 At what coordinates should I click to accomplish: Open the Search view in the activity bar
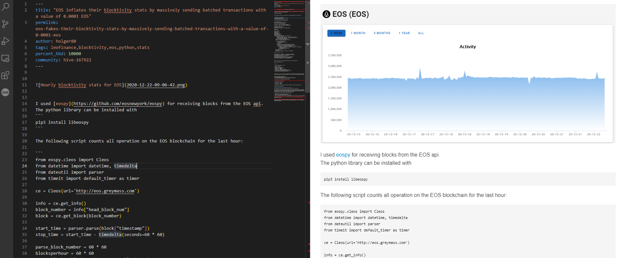click(5, 7)
